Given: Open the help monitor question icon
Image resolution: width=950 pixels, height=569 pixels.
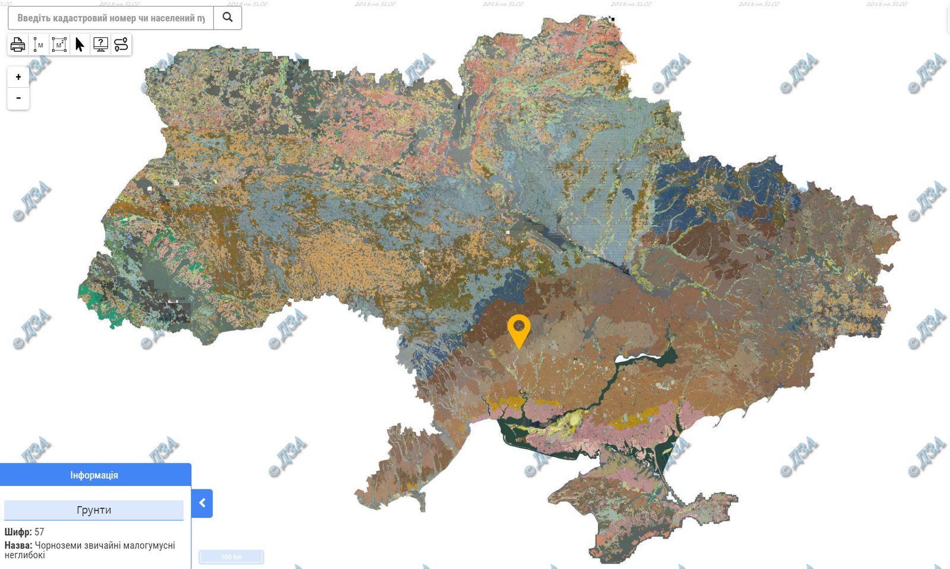Looking at the screenshot, I should click(100, 44).
